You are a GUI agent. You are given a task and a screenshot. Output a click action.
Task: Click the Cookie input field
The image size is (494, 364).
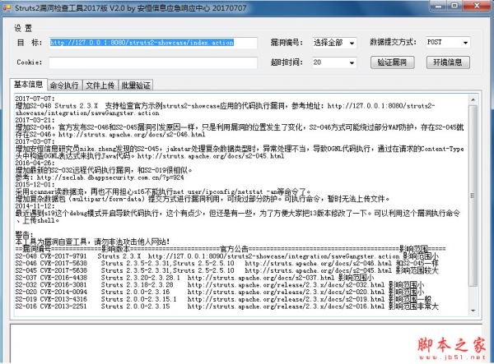tap(153, 62)
